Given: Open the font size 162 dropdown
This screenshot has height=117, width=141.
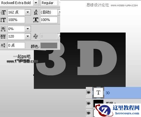Looking at the screenshot, I should [x=28, y=12].
